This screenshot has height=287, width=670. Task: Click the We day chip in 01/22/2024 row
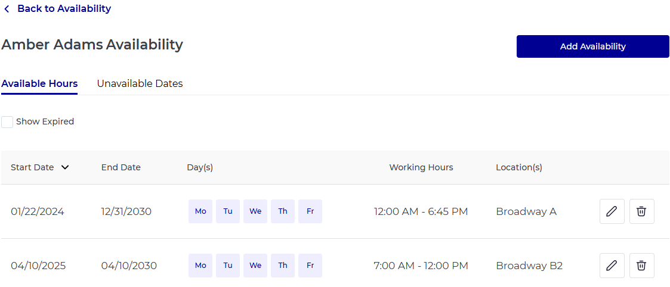(255, 211)
